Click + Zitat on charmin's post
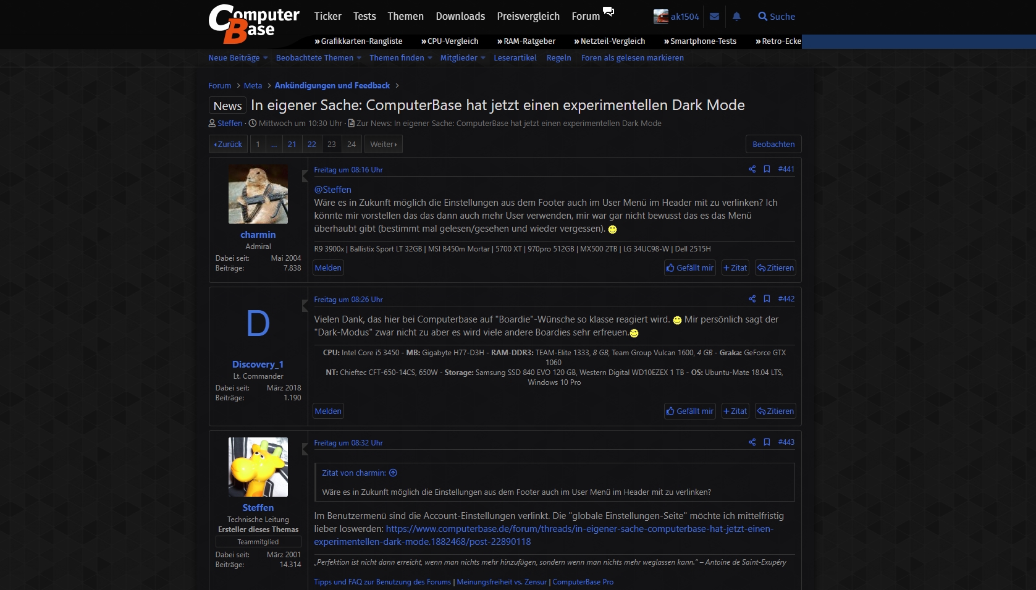This screenshot has height=590, width=1036. tap(735, 268)
